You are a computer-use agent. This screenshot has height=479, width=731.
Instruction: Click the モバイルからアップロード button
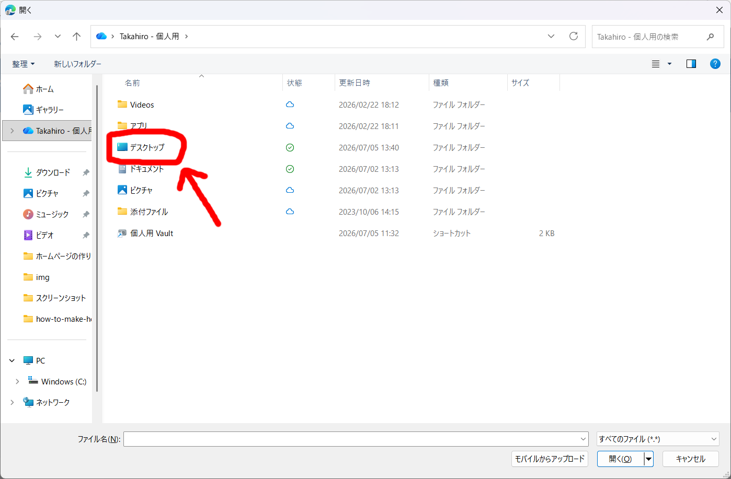(550, 459)
